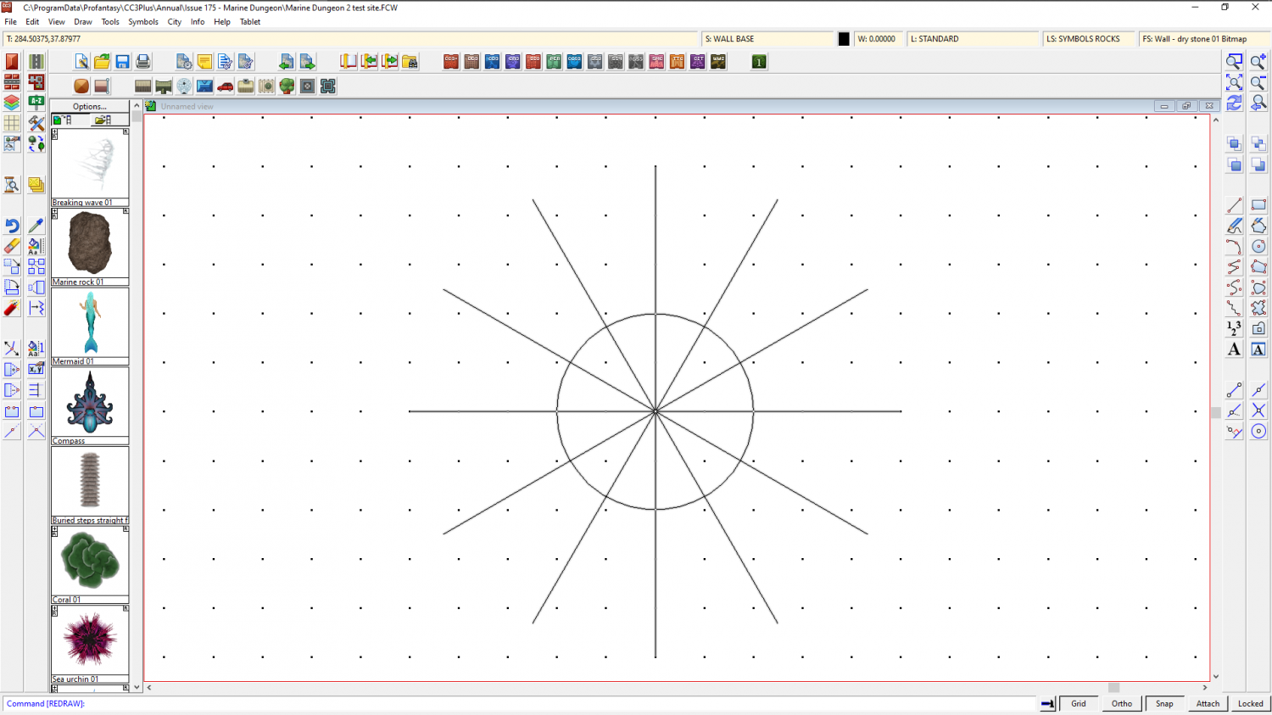Click the green left arrow page icon
Viewport: 1272px width, 715px height.
[x=286, y=62]
